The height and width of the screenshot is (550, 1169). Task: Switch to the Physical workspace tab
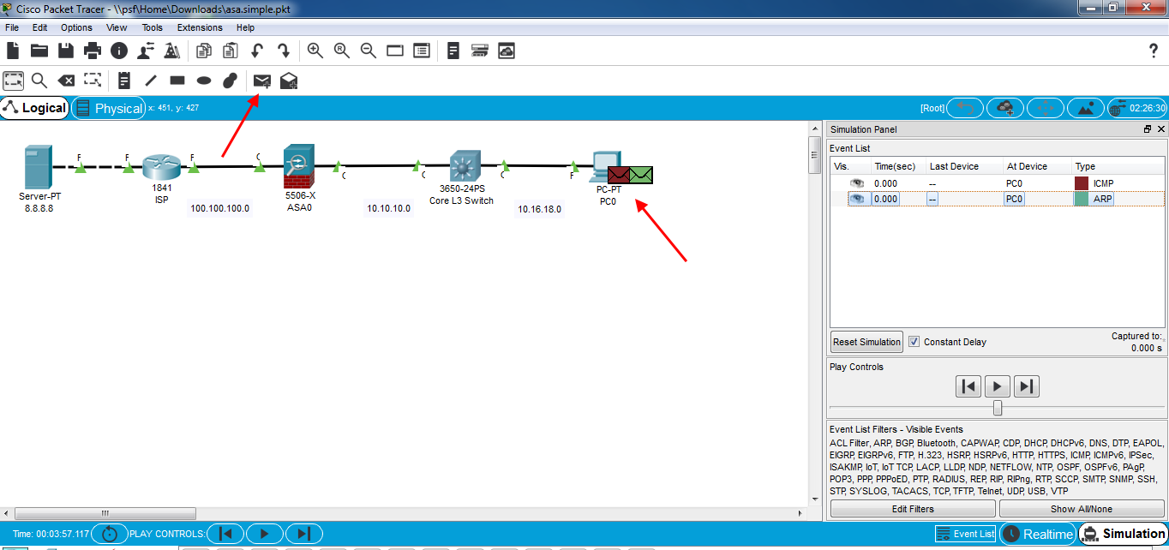tap(110, 108)
